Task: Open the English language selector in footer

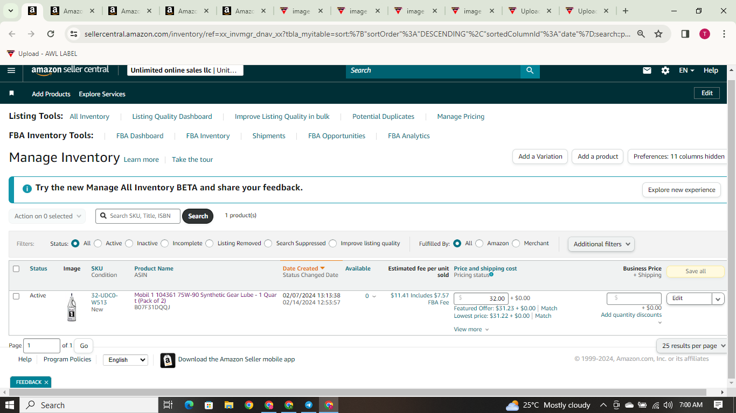Action: [x=126, y=360]
